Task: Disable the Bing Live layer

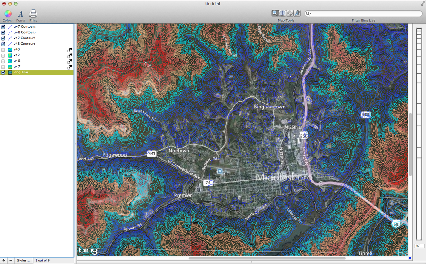Action: pos(3,72)
